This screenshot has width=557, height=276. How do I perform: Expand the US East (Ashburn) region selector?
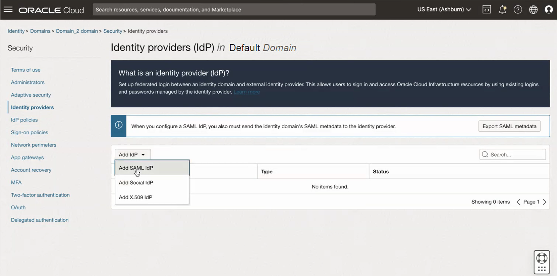click(x=444, y=9)
